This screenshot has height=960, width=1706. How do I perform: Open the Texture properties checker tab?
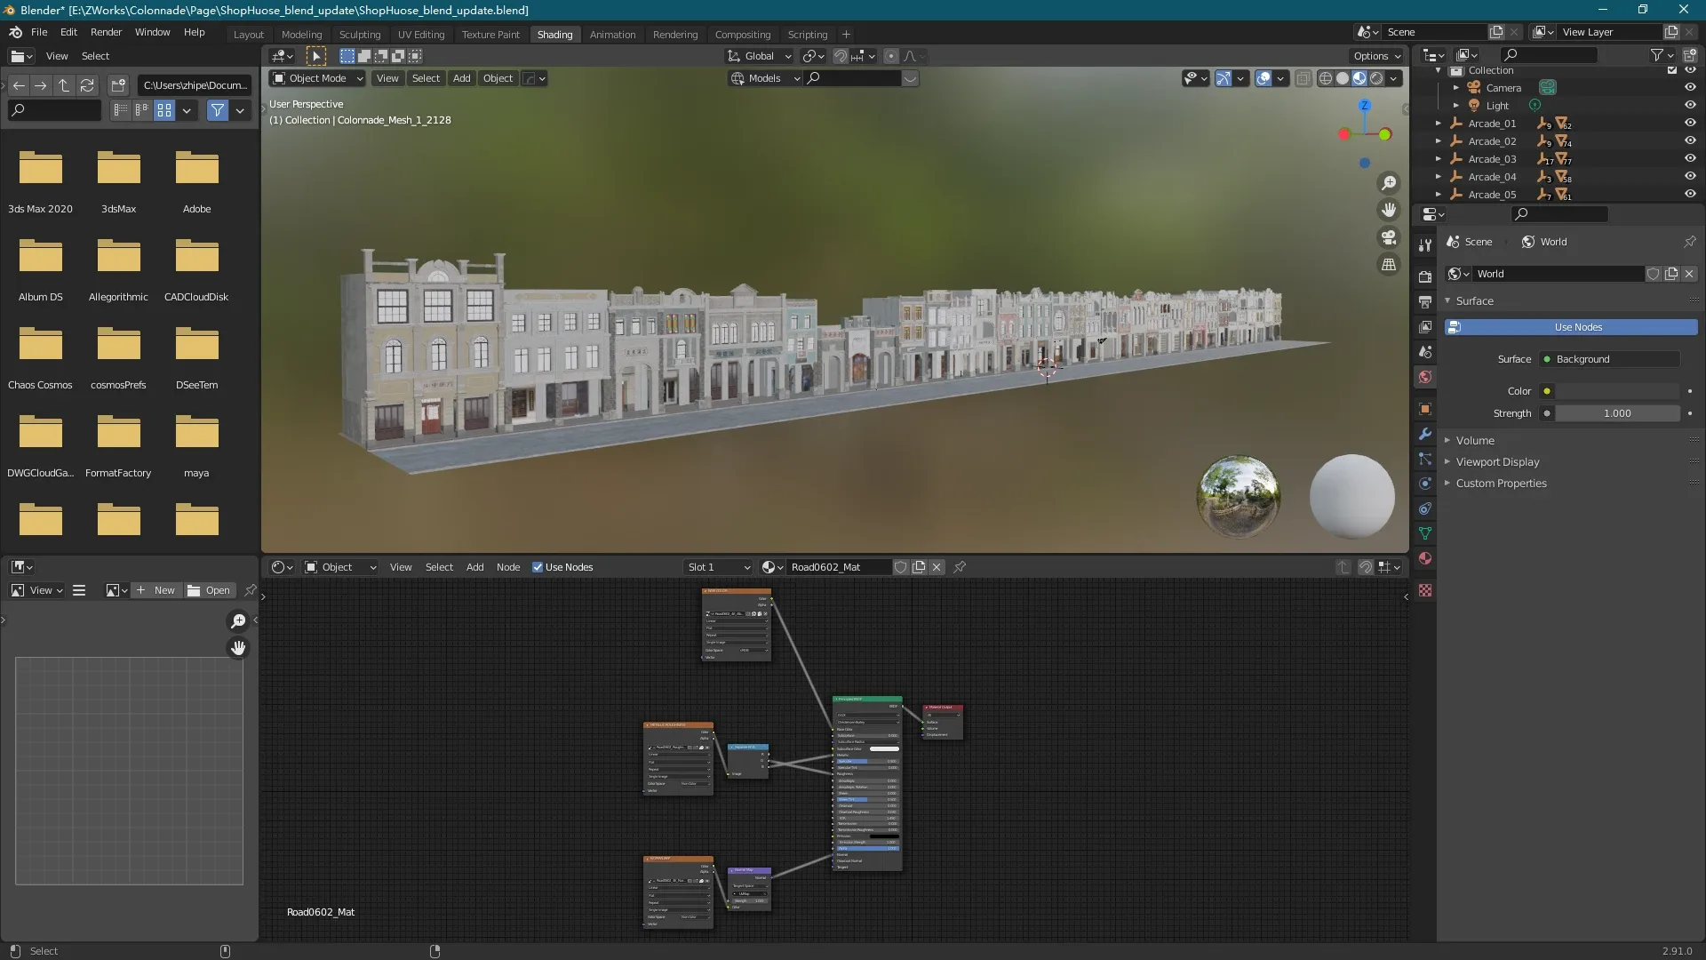tap(1425, 591)
